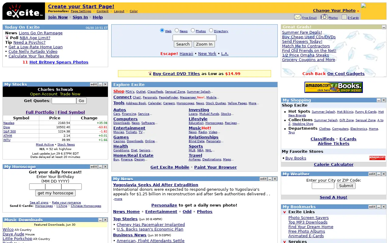
Task: Select the Directory search radio button
Action: click(211, 30)
